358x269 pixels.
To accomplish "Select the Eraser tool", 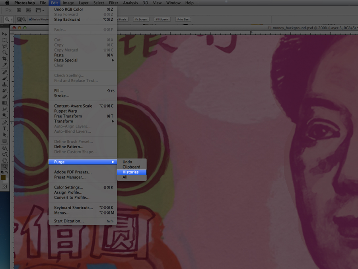I will point(4,97).
